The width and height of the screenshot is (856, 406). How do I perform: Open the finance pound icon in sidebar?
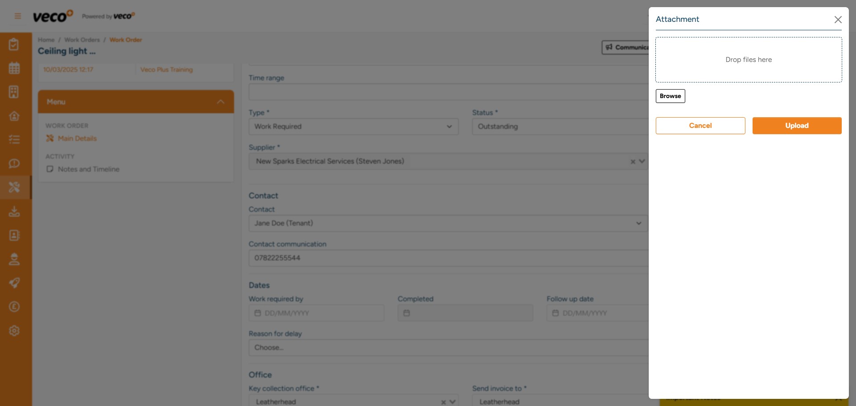[15, 307]
